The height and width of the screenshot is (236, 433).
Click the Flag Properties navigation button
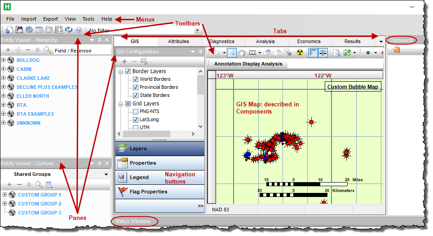[x=160, y=192]
